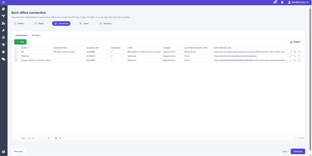Viewport: 312px width, 156px height.
Task: Edit the Webinar connector
Action: [x=290, y=56]
